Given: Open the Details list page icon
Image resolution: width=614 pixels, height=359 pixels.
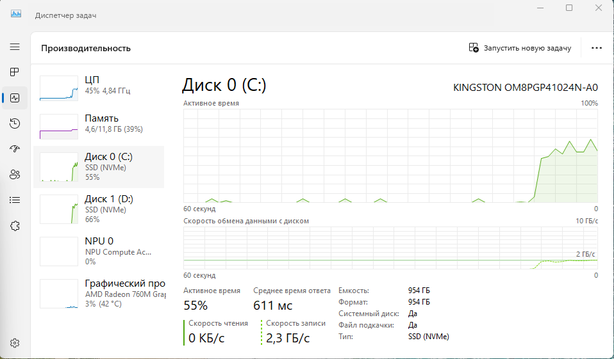Looking at the screenshot, I should coord(15,200).
